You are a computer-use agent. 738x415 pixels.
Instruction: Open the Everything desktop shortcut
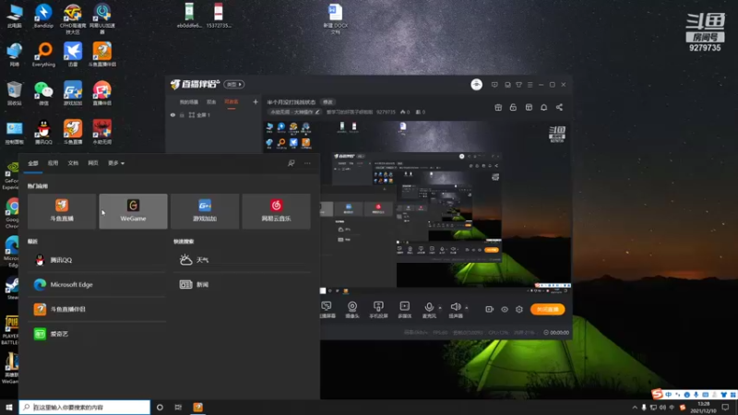[x=43, y=54]
